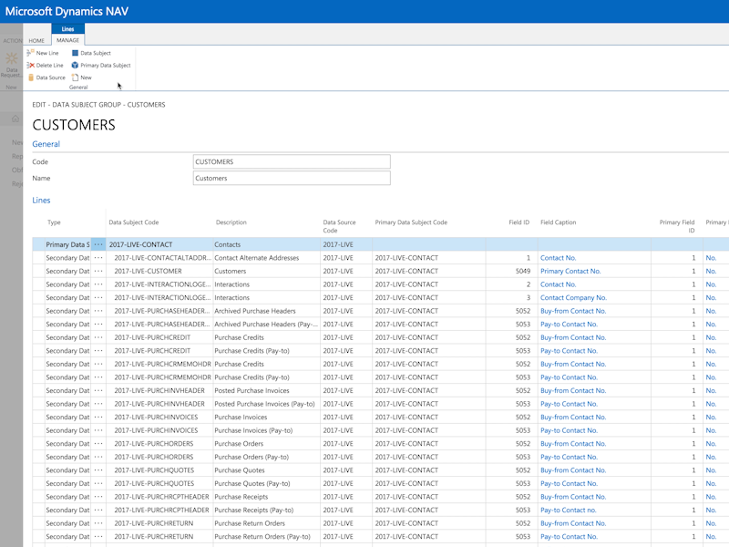Viewport: 729px width, 547px height.
Task: Click into the Code input field
Action: coord(292,162)
